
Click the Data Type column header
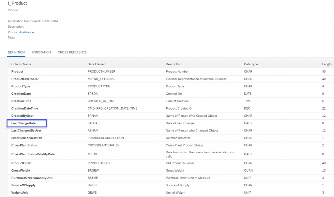click(x=251, y=64)
